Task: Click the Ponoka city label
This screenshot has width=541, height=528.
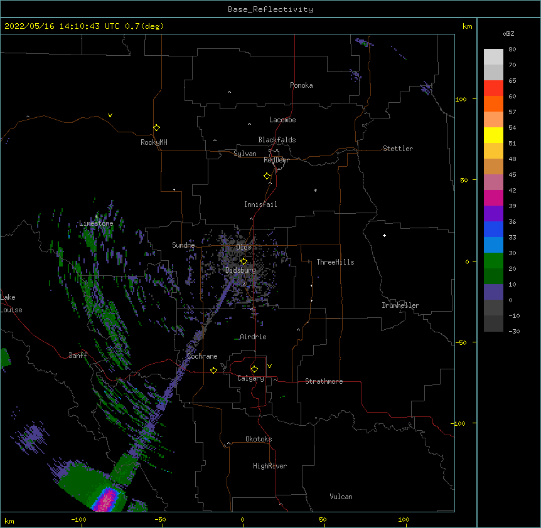Action: tap(301, 85)
